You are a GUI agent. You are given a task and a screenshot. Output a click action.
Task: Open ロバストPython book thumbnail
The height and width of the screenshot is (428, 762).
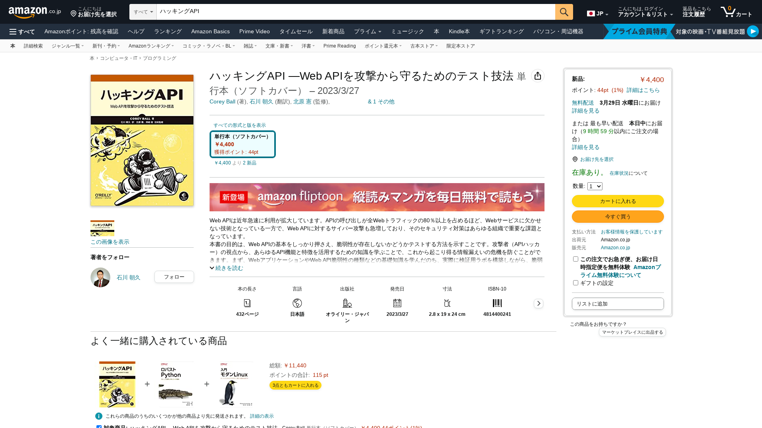point(176,384)
